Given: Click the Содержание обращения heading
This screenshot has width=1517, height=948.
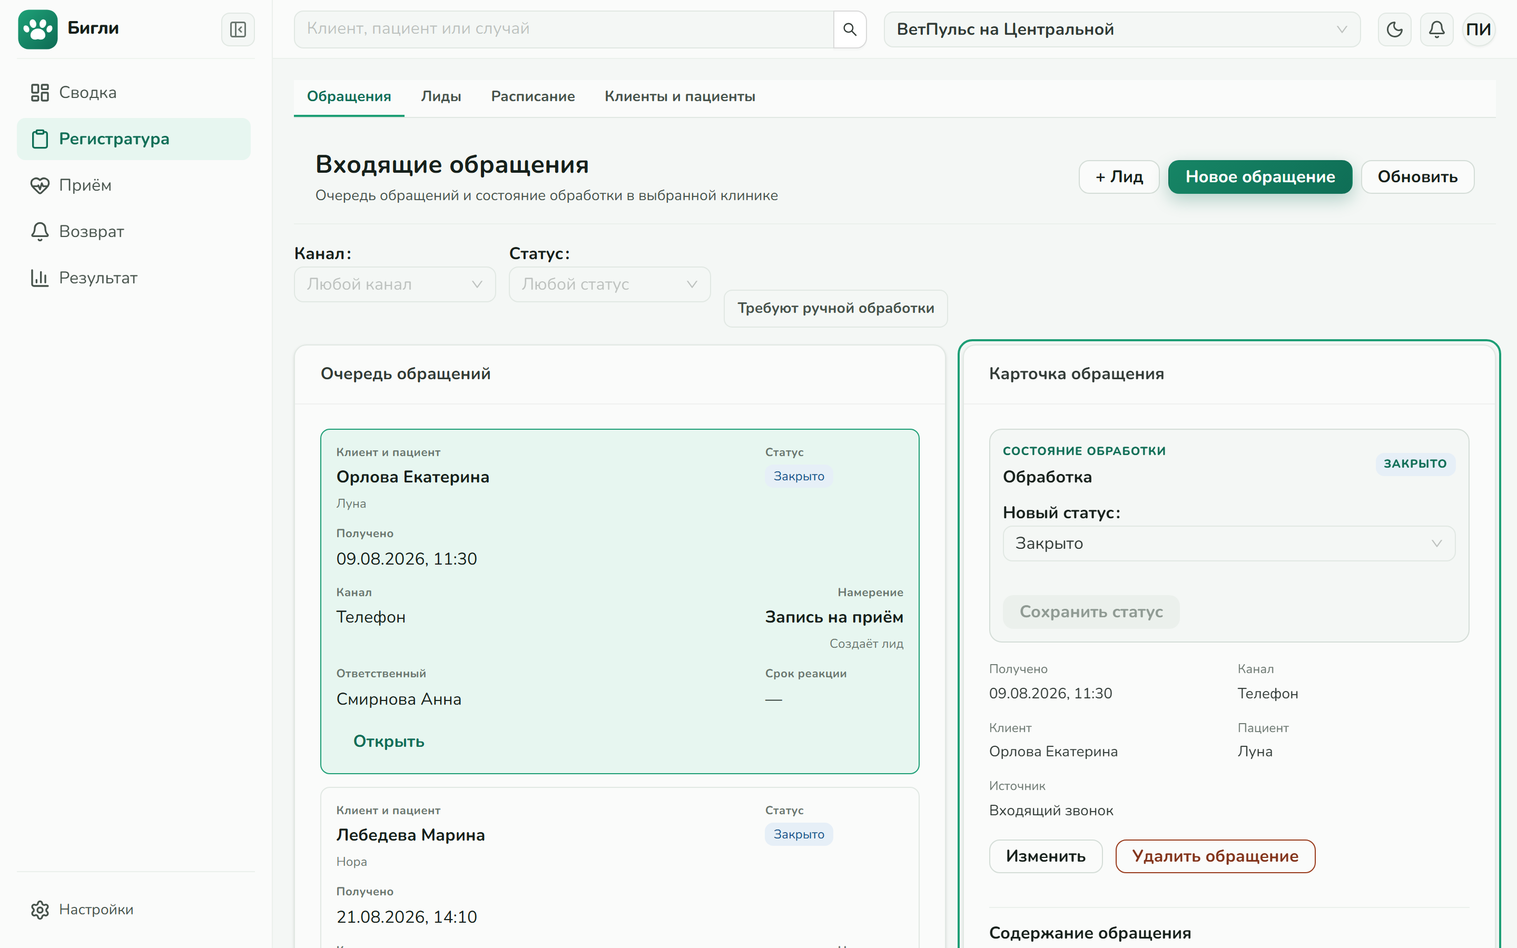Looking at the screenshot, I should click(1089, 934).
